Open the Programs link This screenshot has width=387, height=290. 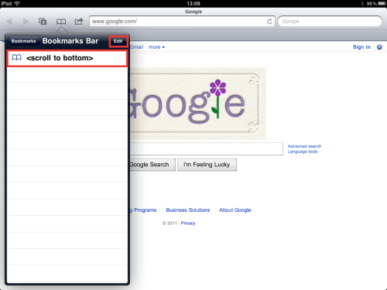click(x=143, y=210)
